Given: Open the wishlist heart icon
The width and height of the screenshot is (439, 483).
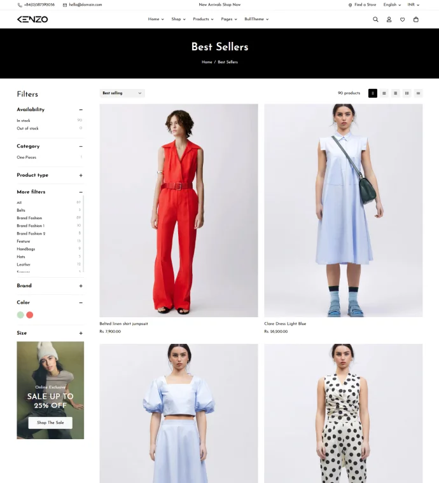Looking at the screenshot, I should click(x=402, y=20).
